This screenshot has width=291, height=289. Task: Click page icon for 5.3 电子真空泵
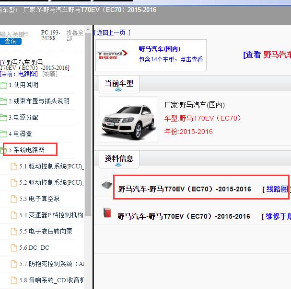click(14, 199)
